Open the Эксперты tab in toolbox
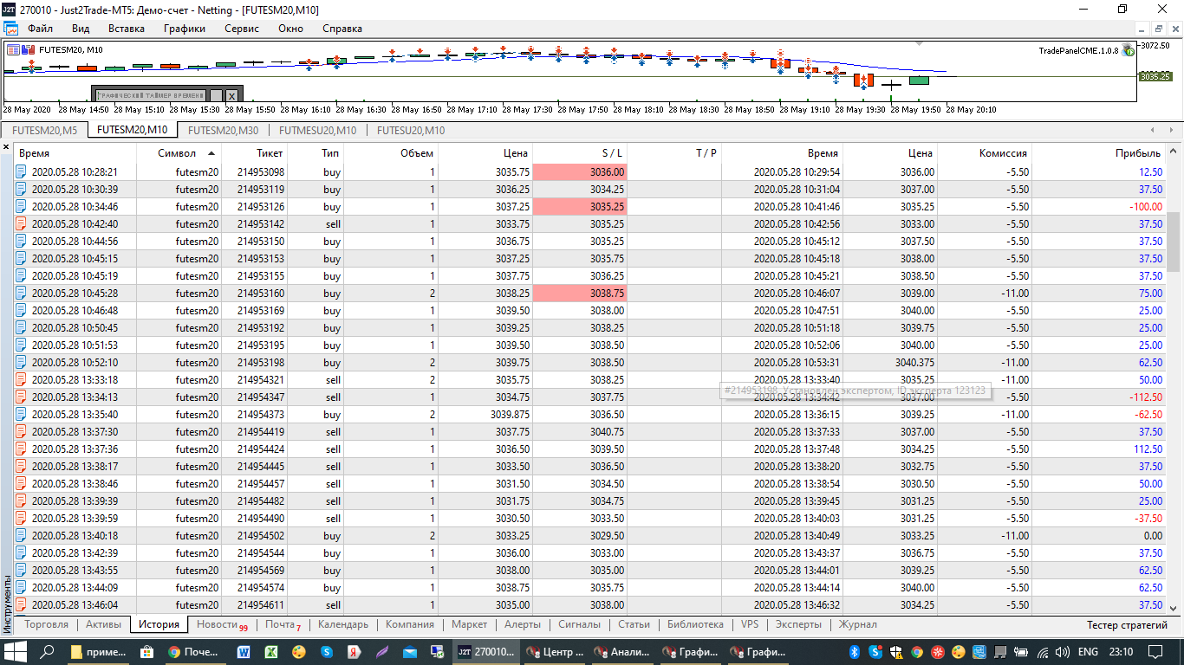1184x665 pixels. click(798, 624)
